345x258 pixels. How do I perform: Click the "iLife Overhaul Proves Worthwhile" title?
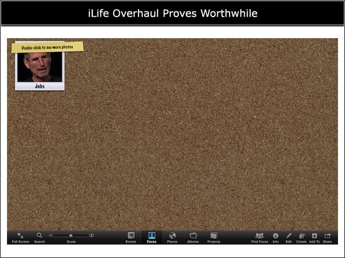pyautogui.click(x=172, y=13)
